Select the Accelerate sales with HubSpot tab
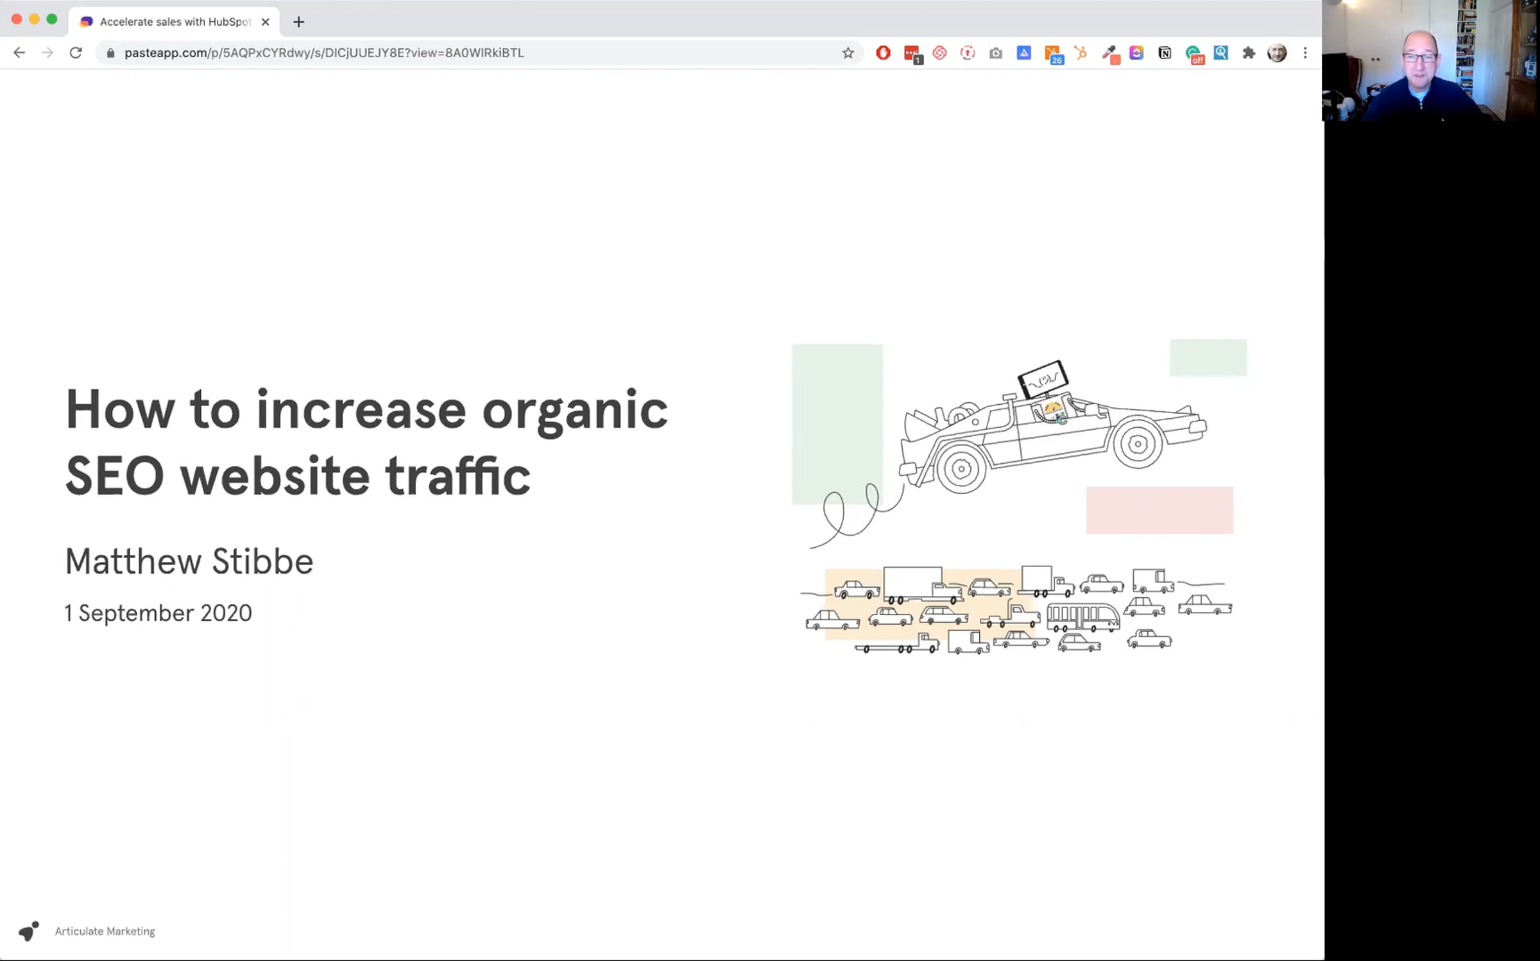Screen dimensions: 1540x961 173,22
